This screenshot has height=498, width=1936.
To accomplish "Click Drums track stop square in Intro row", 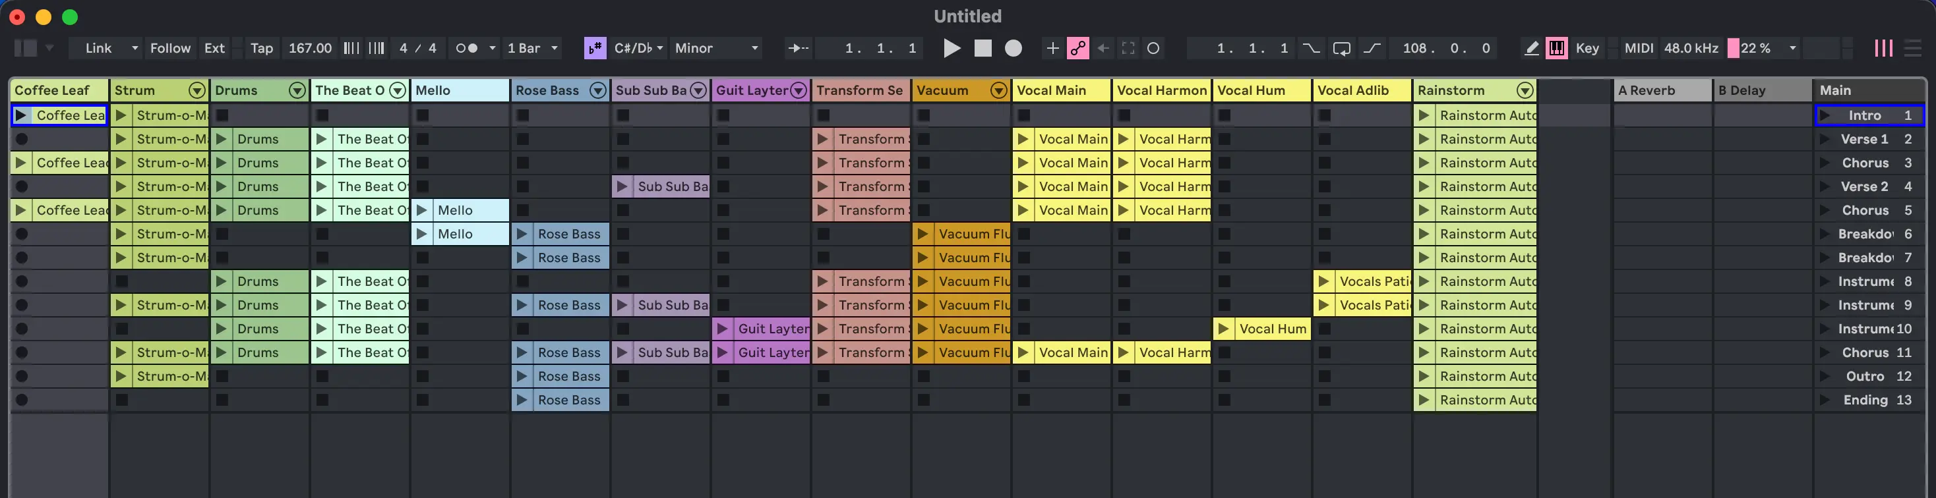I will pyautogui.click(x=222, y=115).
